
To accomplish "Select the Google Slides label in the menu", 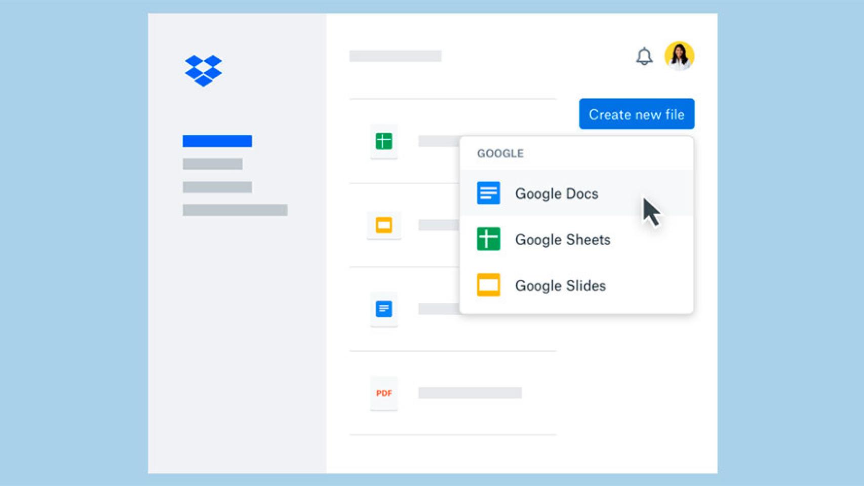I will 560,286.
